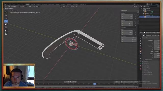Screen dimensions: 163x91
Task: Open the Orientation Default dropdown
Action: coord(23,6)
